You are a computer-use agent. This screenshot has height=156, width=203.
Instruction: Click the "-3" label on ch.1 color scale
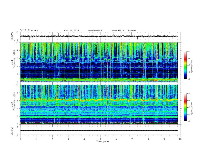(x=189, y=51)
